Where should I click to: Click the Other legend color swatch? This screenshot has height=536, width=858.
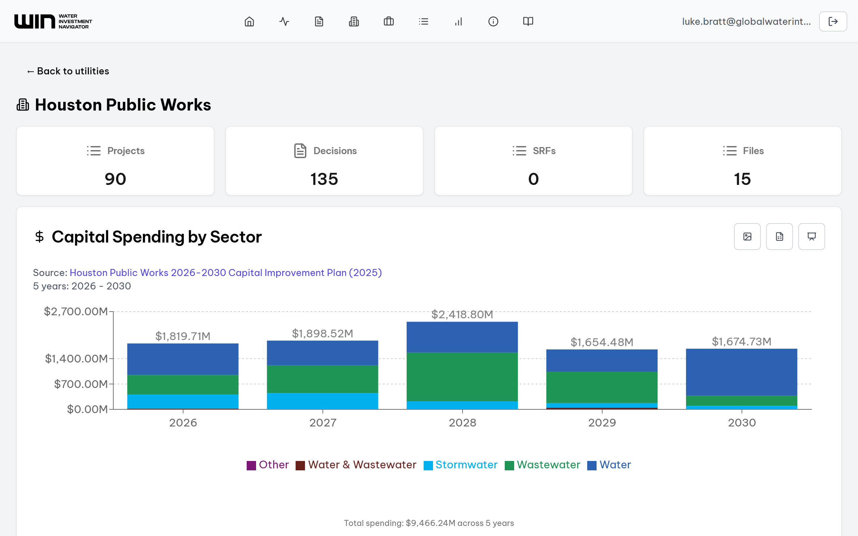[251, 465]
